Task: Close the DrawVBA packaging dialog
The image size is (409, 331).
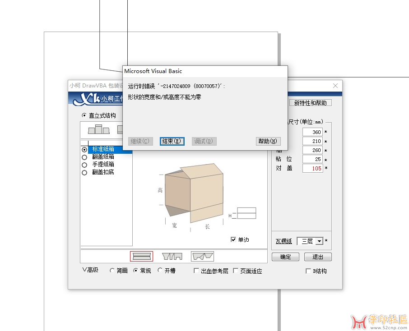Action: (335, 86)
